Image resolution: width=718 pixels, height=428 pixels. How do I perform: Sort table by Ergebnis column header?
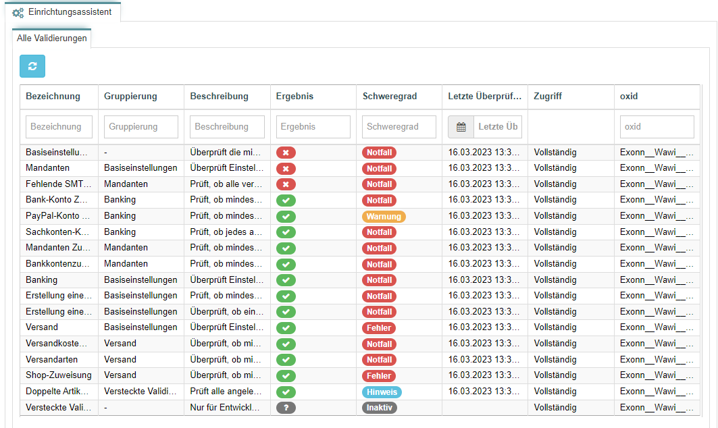click(x=295, y=97)
